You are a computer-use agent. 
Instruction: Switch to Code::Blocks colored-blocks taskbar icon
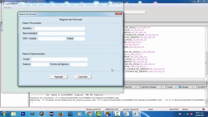point(108,114)
